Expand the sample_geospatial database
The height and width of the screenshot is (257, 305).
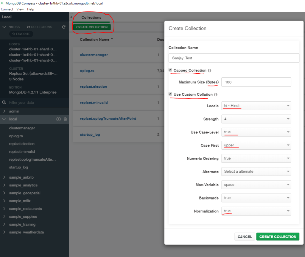coord(4,193)
